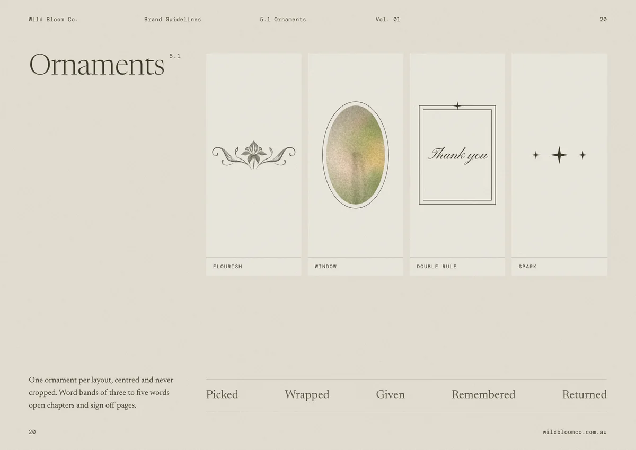Click the 'Ornaments' page heading
636x450 pixels.
(x=97, y=65)
